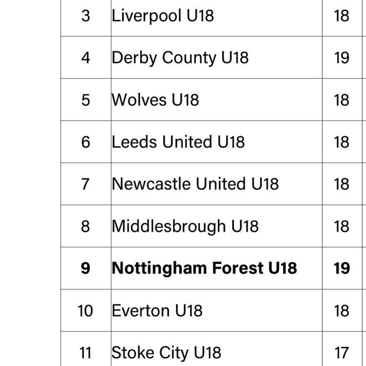Click Stoke City's games played value 17
366x366 pixels.
[341, 353]
